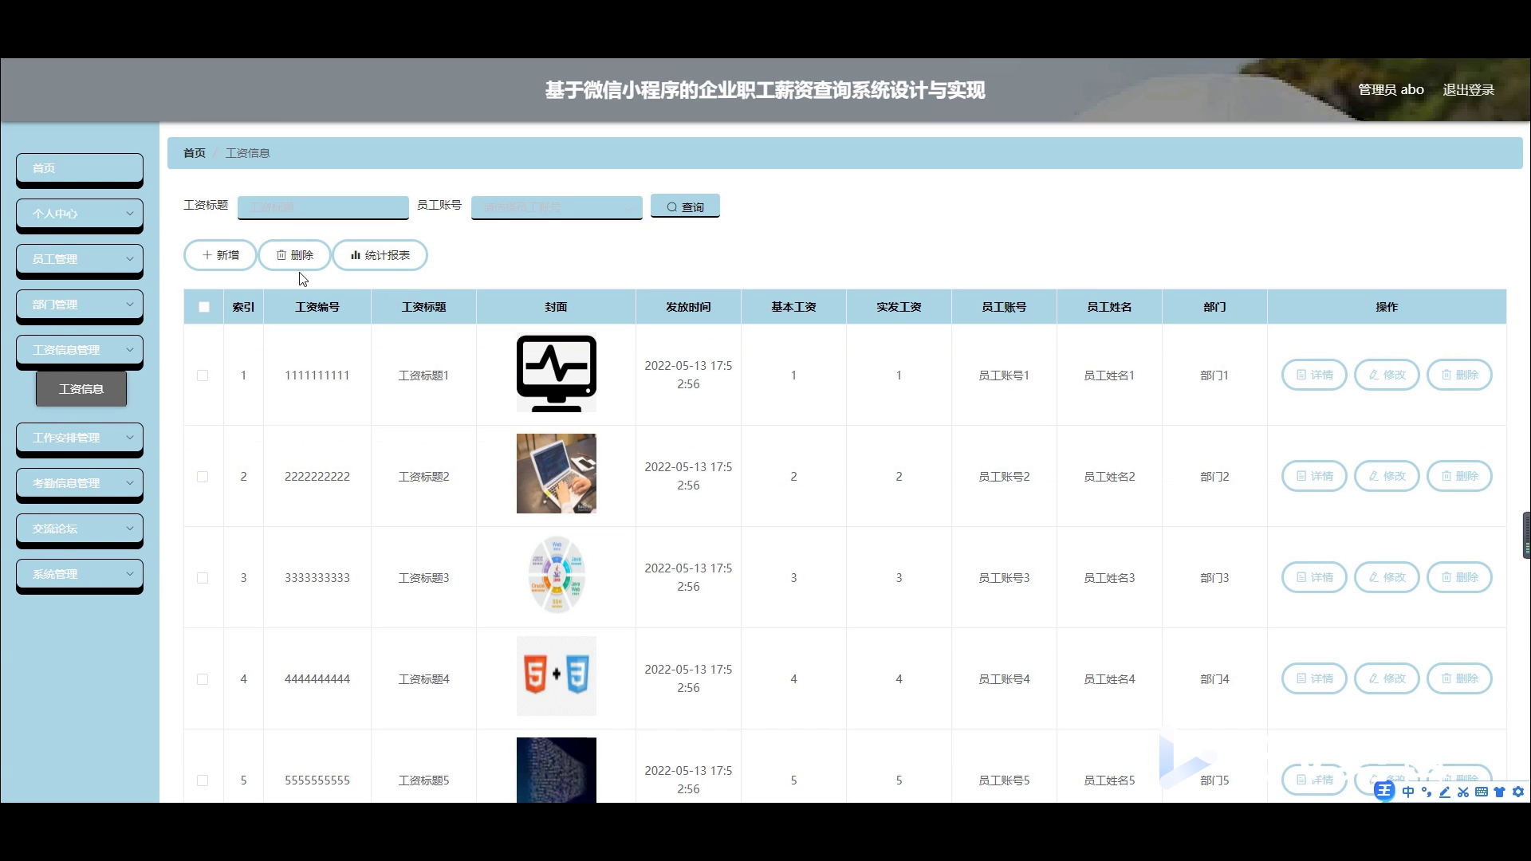Click the 详情 document icon for 工资标题3
Screen dimensions: 1531x861
(1301, 577)
